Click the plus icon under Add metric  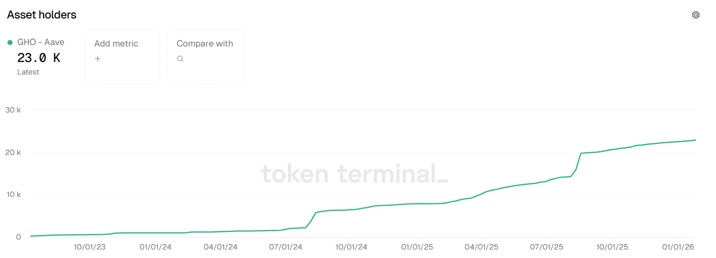(x=97, y=59)
